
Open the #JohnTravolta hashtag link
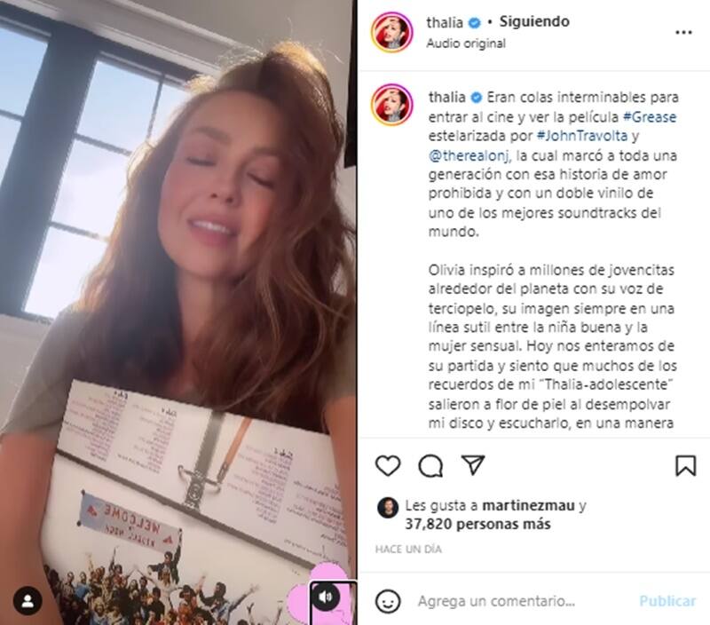coord(582,136)
